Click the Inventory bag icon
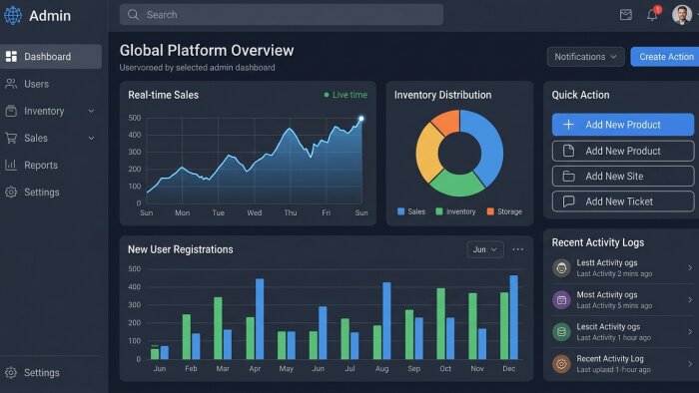The height and width of the screenshot is (393, 699). [11, 111]
